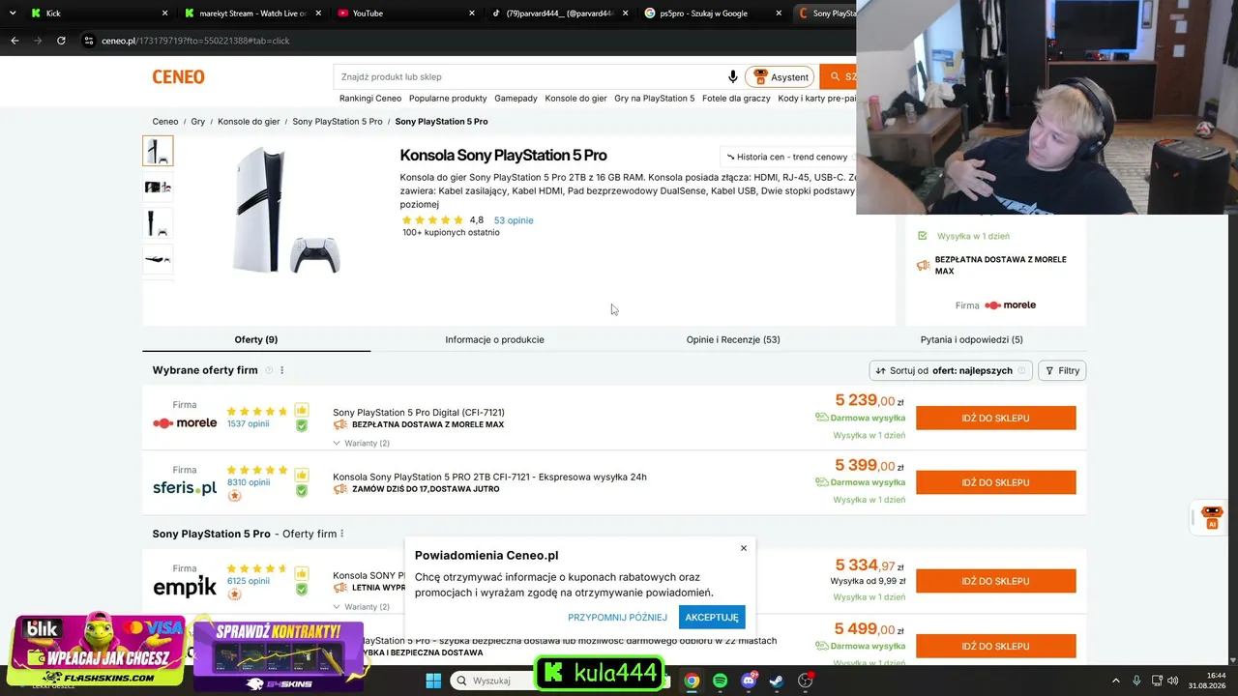1238x696 pixels.
Task: Open Spotify from taskbar
Action: click(x=721, y=681)
